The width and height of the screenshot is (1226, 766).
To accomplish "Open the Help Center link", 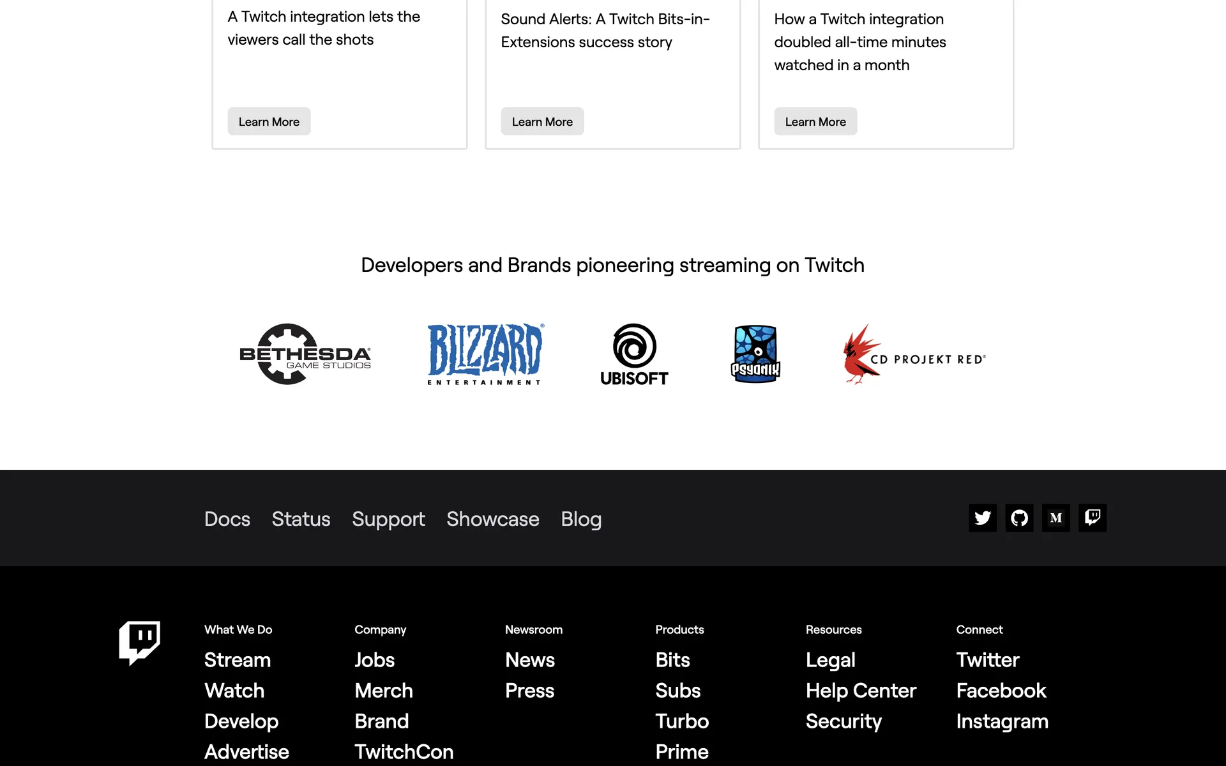I will [860, 691].
